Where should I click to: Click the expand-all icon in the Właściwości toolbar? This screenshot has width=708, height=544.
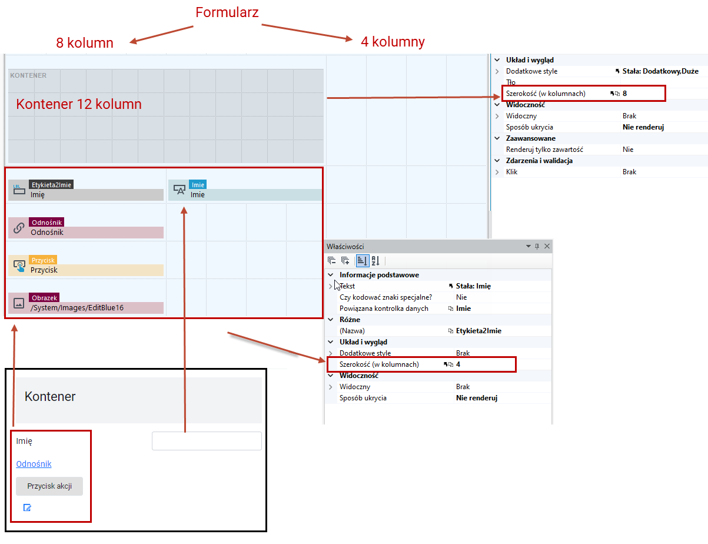pyautogui.click(x=345, y=261)
